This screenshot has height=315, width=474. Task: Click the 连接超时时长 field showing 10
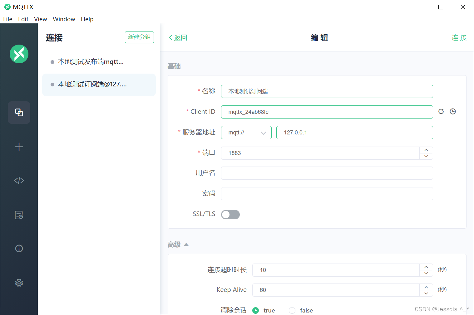click(336, 270)
